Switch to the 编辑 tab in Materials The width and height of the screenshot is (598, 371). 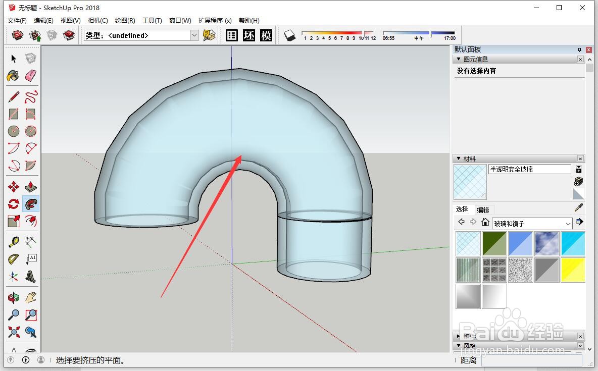coord(482,209)
